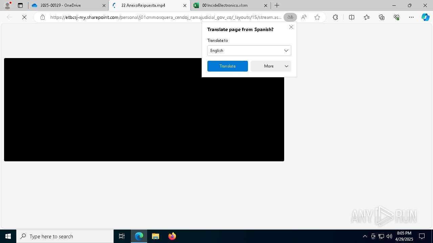Open the tab actions menu icon
Screen dimensions: 433x243
click(x=20, y=5)
